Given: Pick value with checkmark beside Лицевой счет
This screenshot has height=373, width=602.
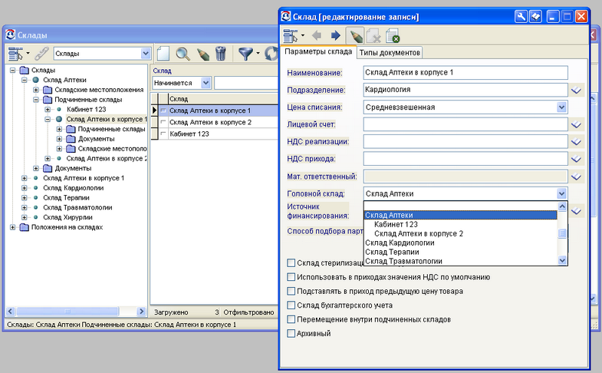Looking at the screenshot, I should (576, 124).
